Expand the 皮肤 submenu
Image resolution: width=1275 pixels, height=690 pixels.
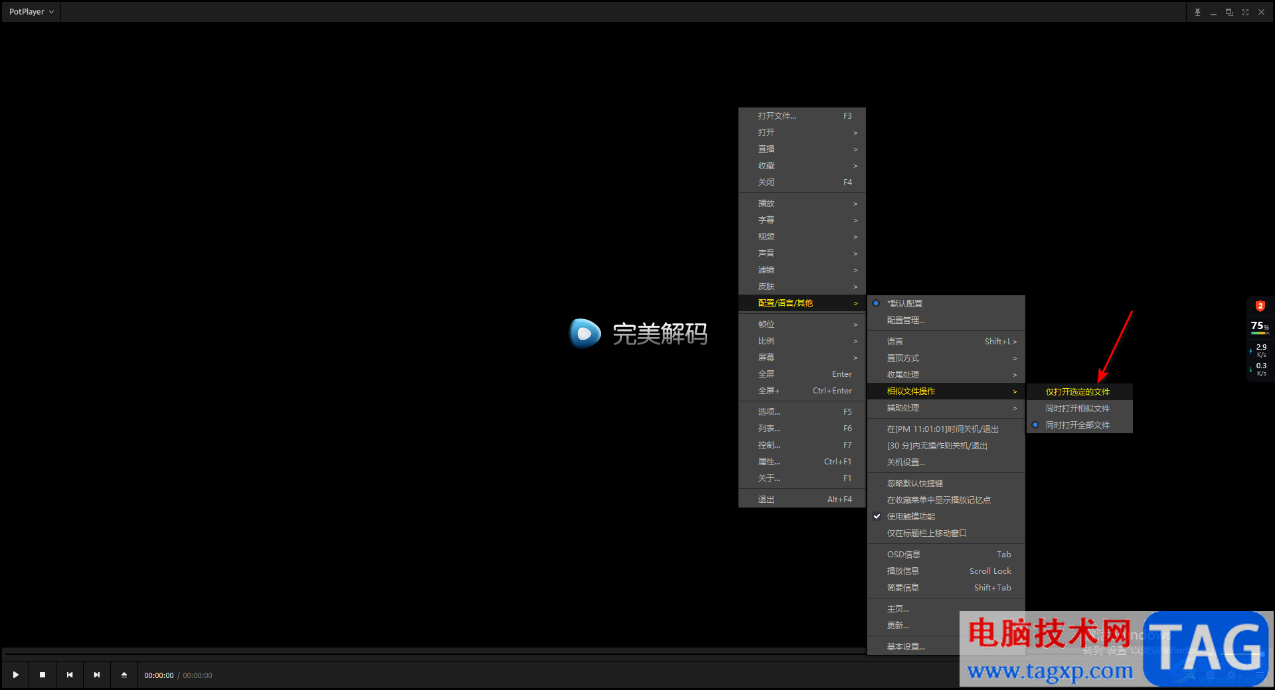click(802, 286)
